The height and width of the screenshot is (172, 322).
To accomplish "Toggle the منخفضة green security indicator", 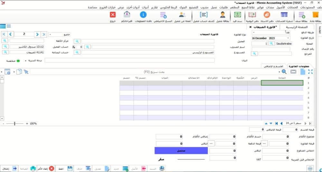I will pos(18,60).
